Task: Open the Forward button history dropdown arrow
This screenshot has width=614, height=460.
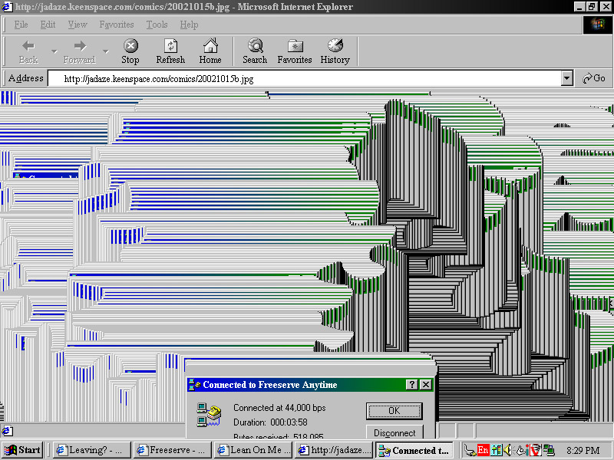Action: tap(106, 52)
